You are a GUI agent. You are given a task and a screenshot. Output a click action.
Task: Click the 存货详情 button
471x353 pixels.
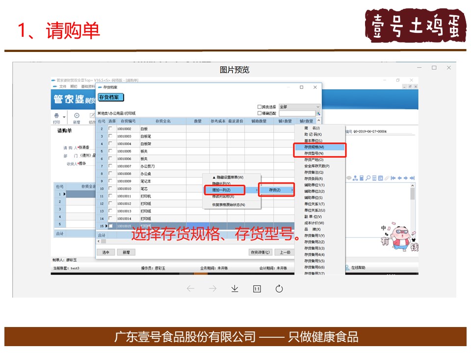click(x=260, y=252)
